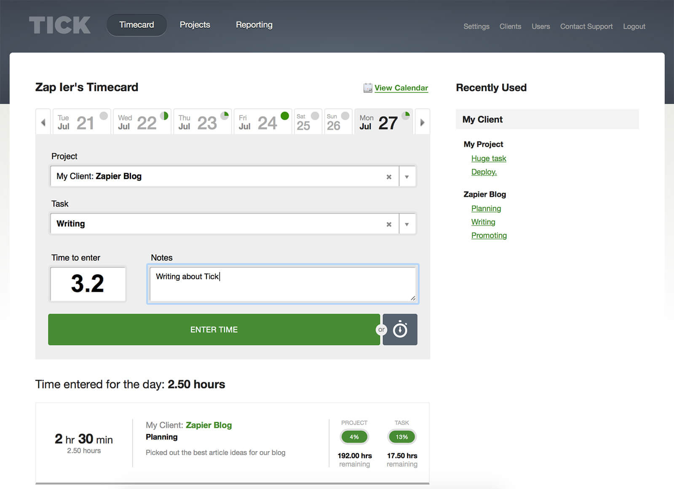
Task: Click the Fri Jul 24 full pie indicator
Action: (x=285, y=116)
